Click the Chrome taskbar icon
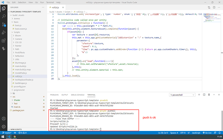 click(x=15, y=137)
